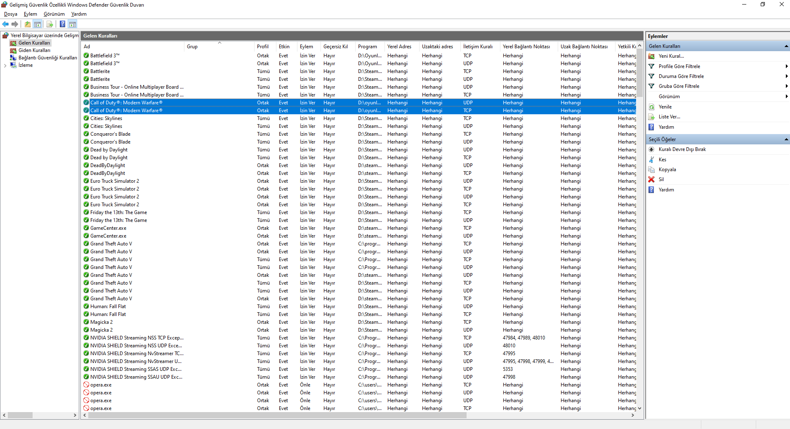Select the Battlerite UDP rule row
This screenshot has width=790, height=429.
coord(359,79)
